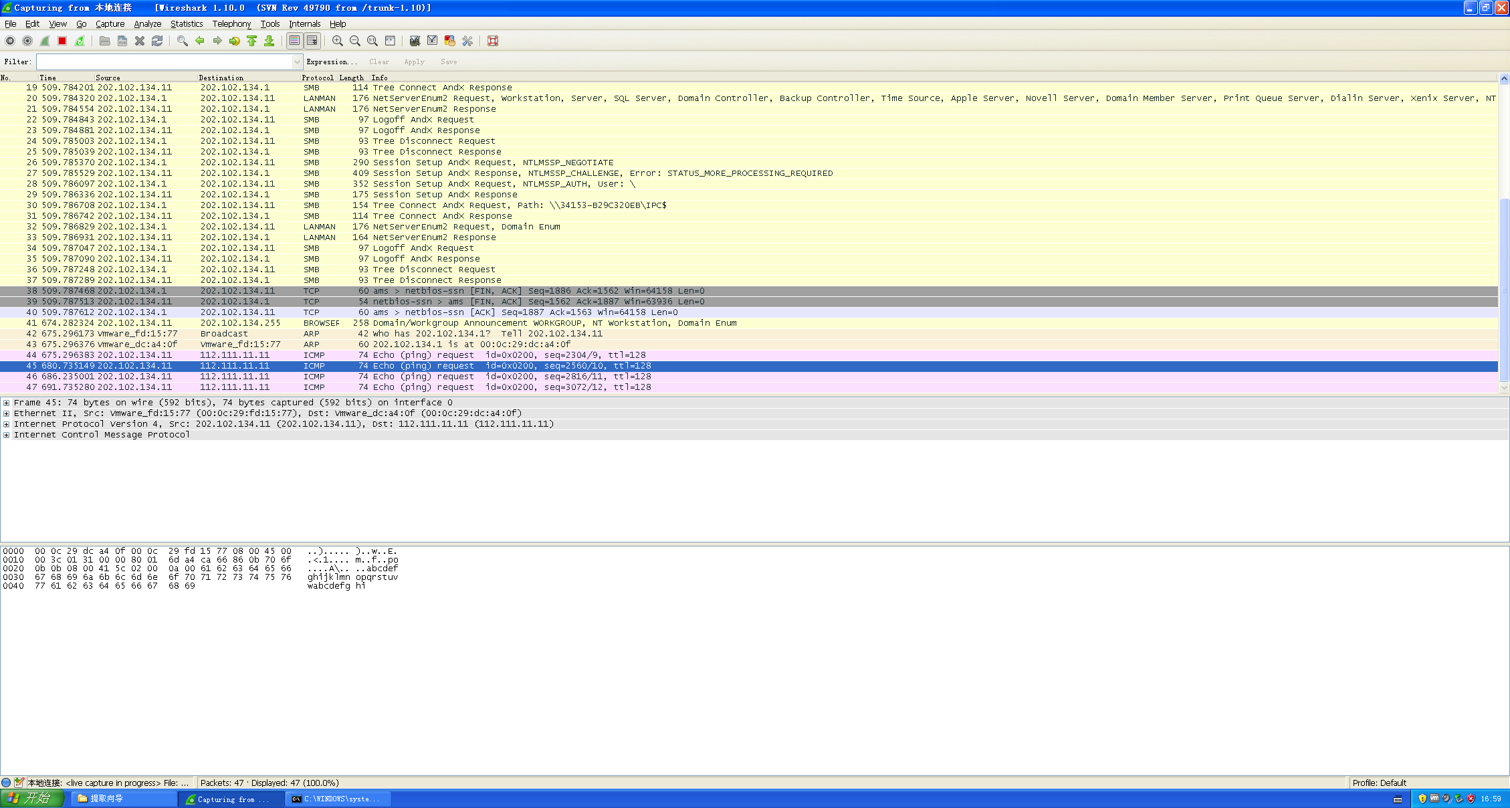Screen dimensions: 1510x808
Task: Open a saved capture file
Action: tap(105, 41)
